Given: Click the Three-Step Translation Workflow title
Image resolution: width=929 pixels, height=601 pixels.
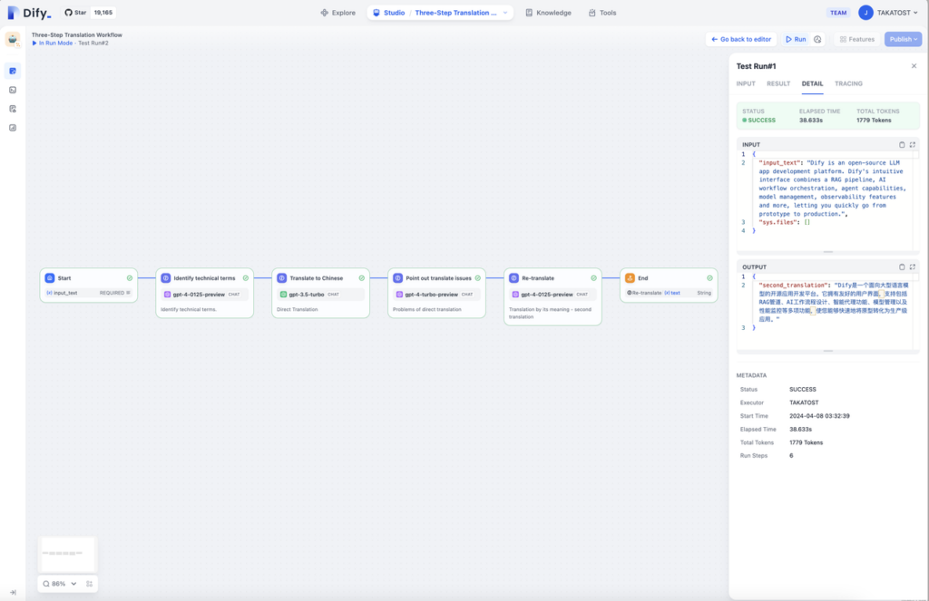Looking at the screenshot, I should (77, 35).
